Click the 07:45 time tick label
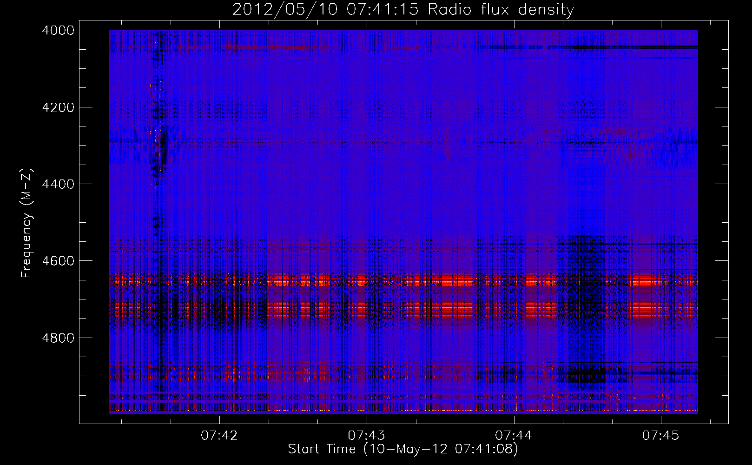Viewport: 752px width, 465px height. point(661,436)
